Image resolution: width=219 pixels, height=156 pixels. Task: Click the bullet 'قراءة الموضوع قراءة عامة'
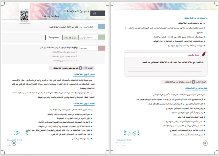171,100
